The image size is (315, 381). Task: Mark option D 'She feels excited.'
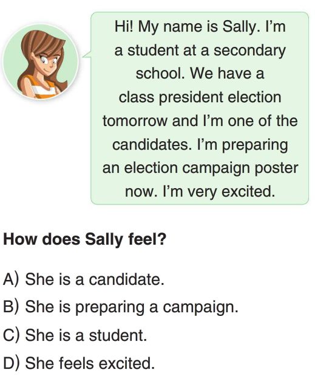coord(79,363)
